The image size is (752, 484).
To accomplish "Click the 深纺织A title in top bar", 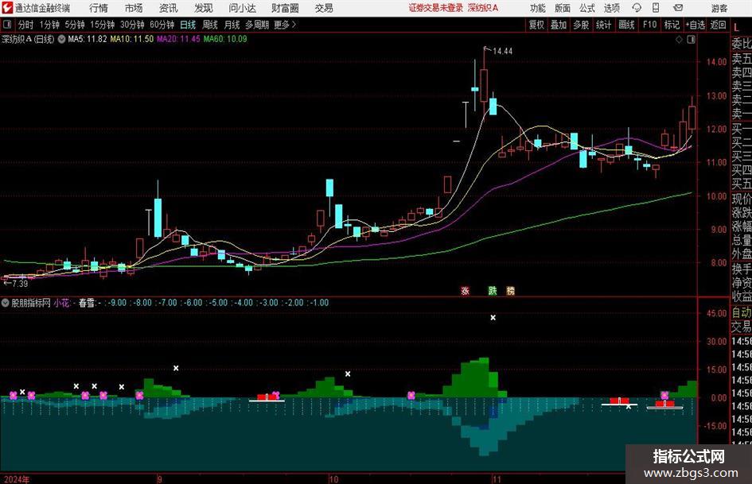I will (x=483, y=8).
